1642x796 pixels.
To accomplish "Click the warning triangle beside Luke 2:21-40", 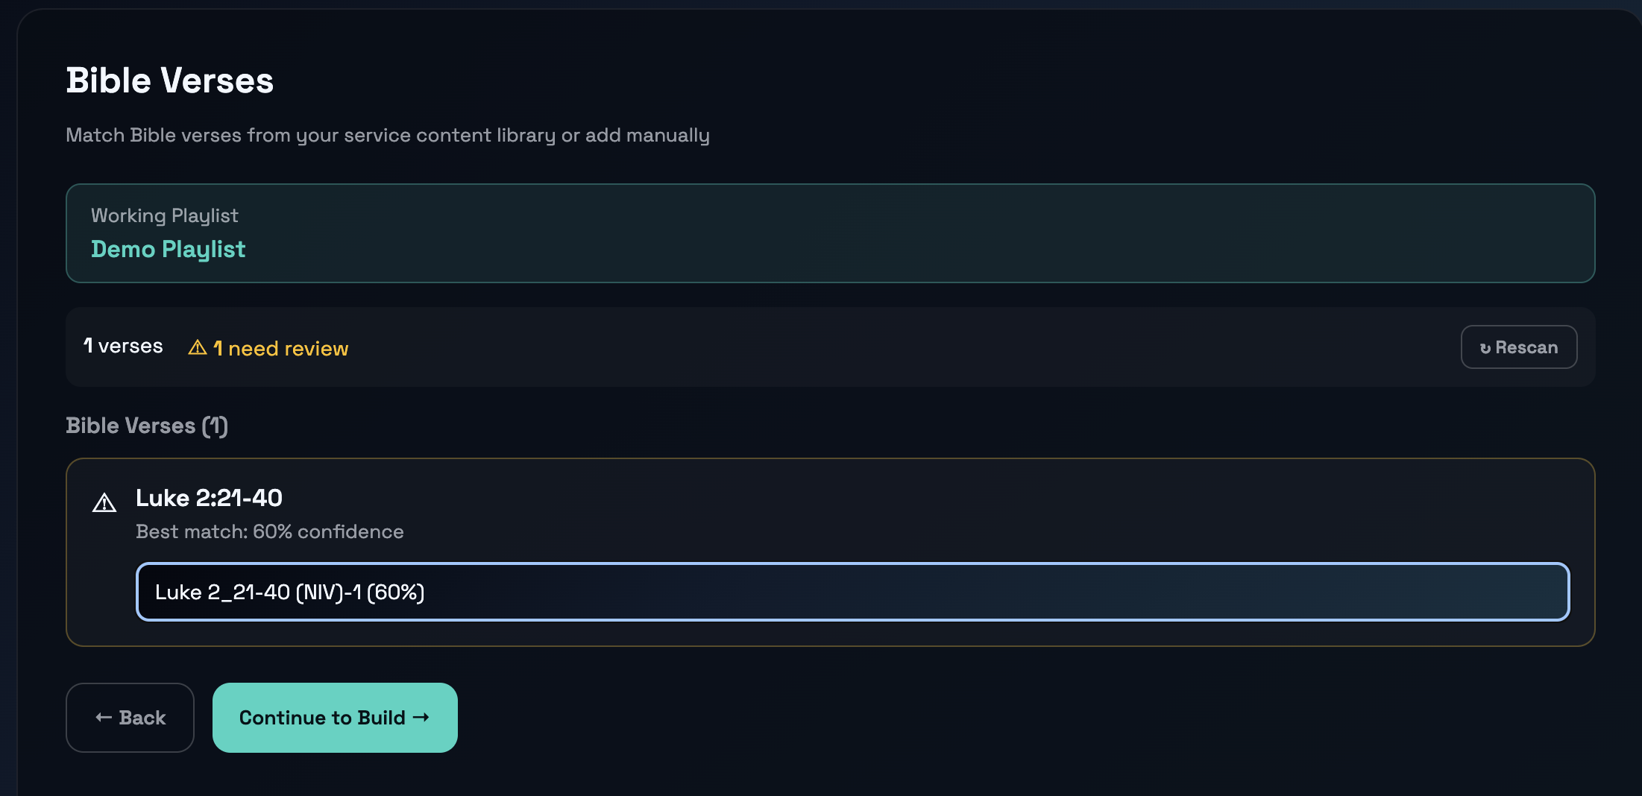I will click(x=104, y=504).
